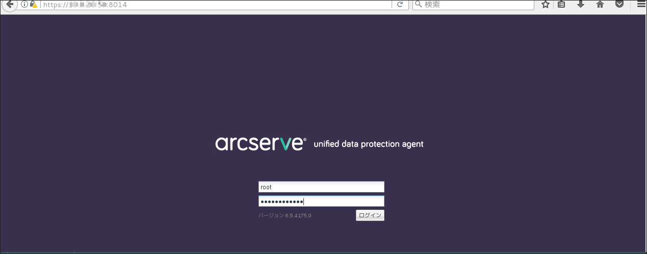Click the masked password input field
Viewport: 647px width, 254px height.
[321, 201]
